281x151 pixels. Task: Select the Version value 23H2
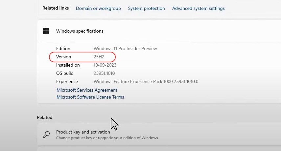click(99, 57)
